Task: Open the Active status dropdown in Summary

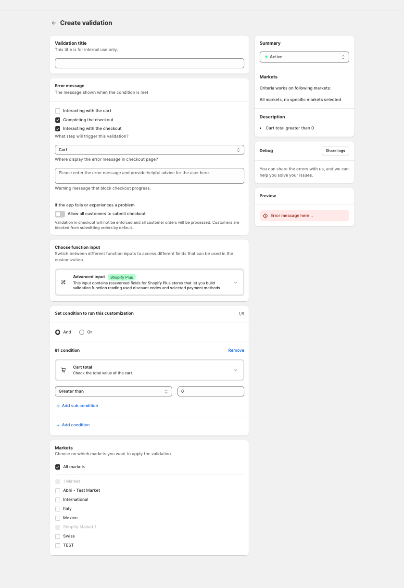Action: 304,57
